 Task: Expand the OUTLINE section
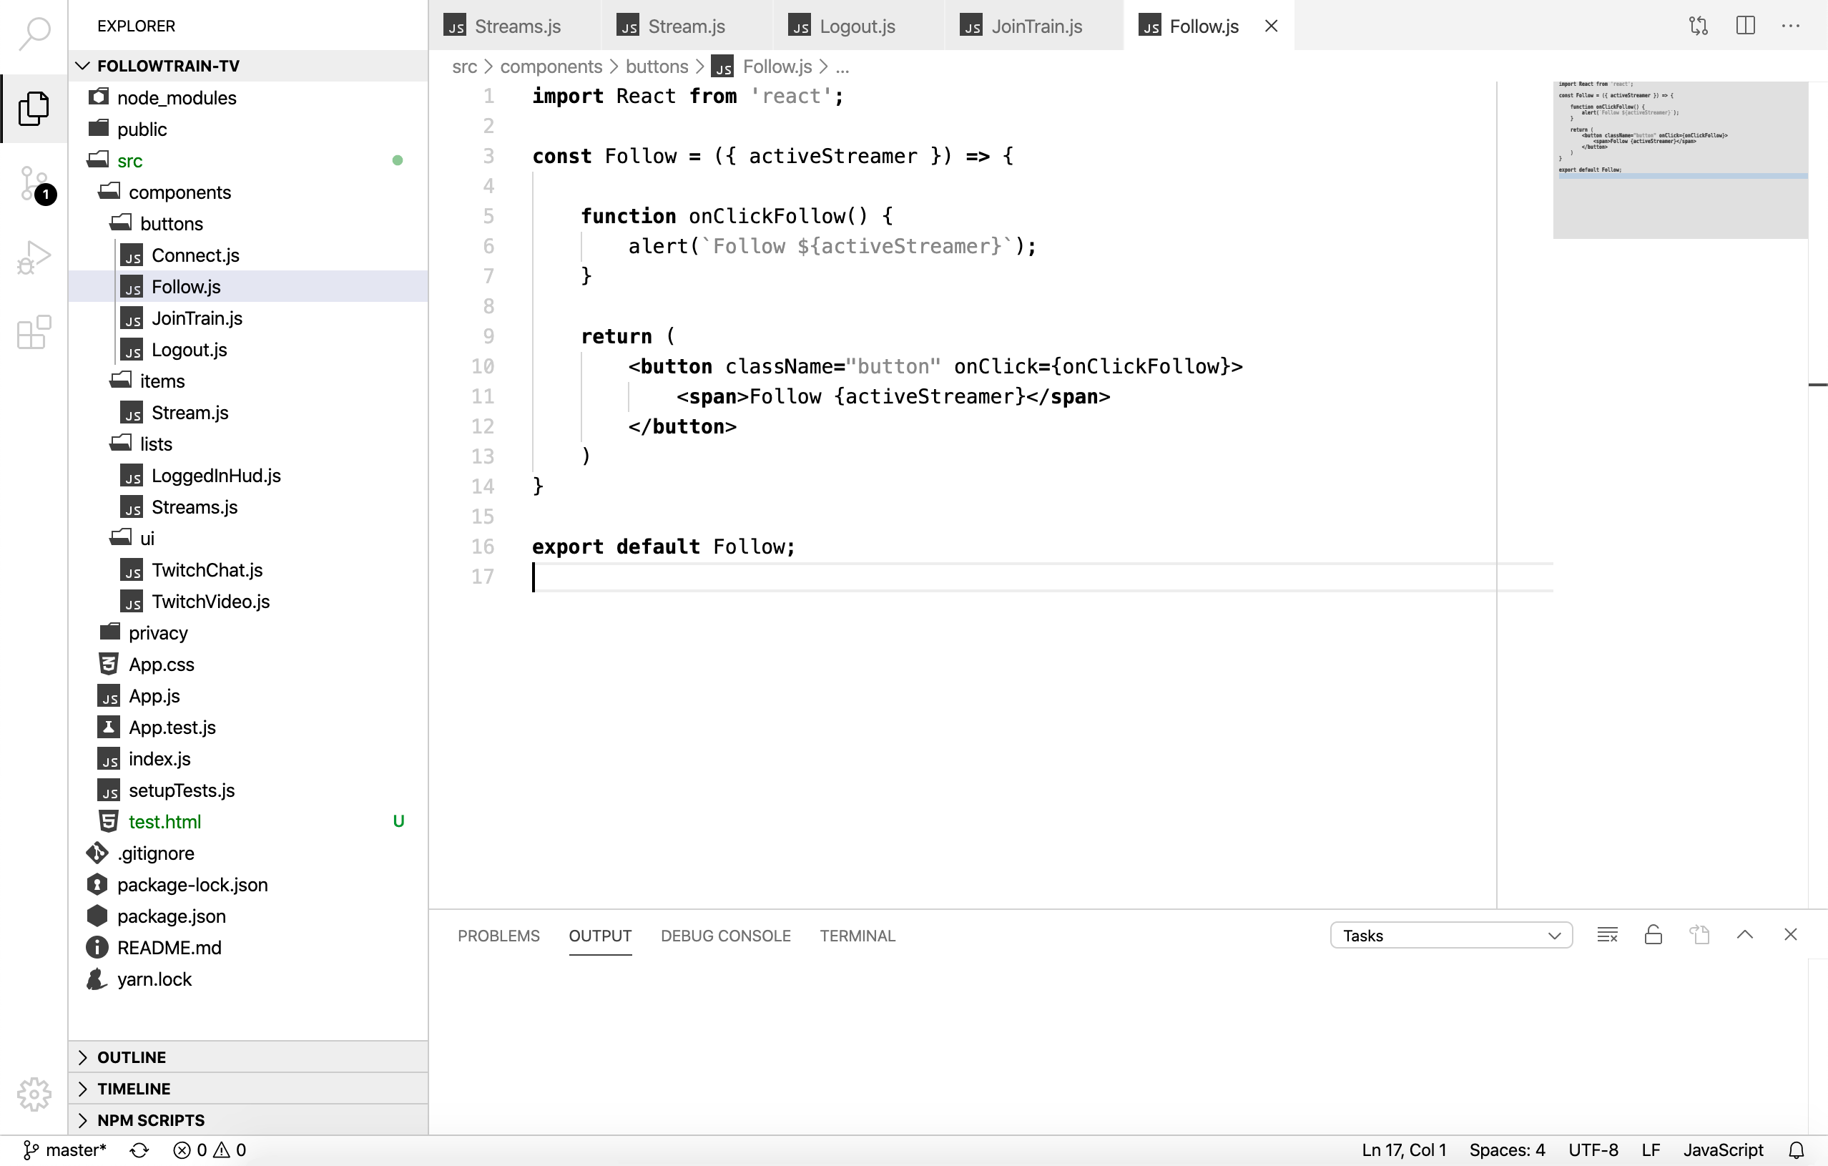coord(247,1057)
